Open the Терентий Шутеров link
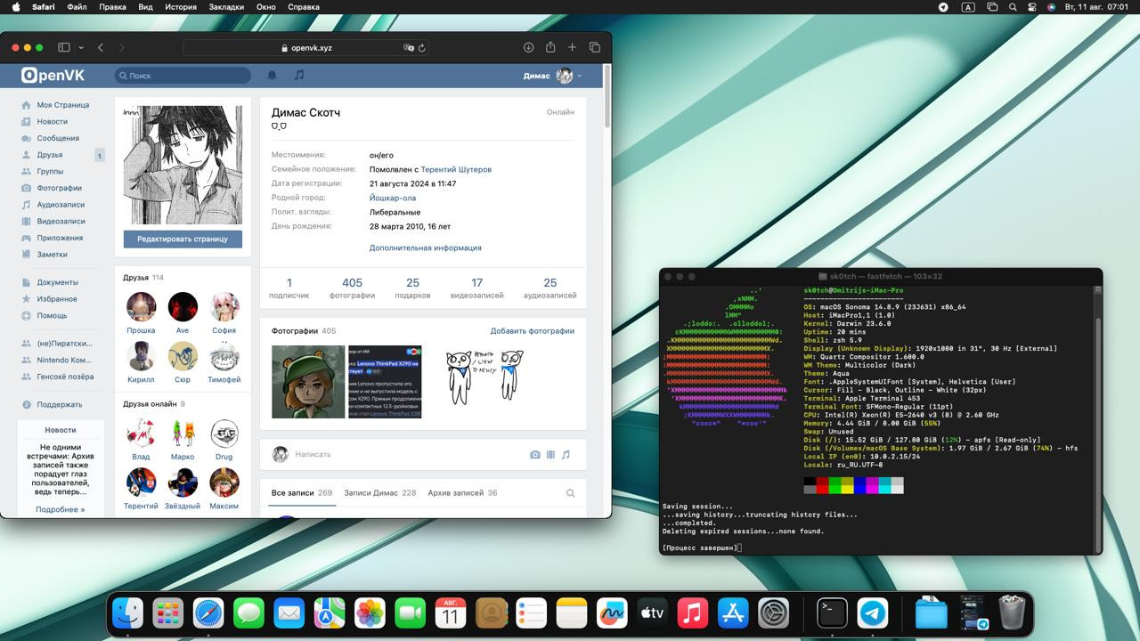 pos(456,169)
